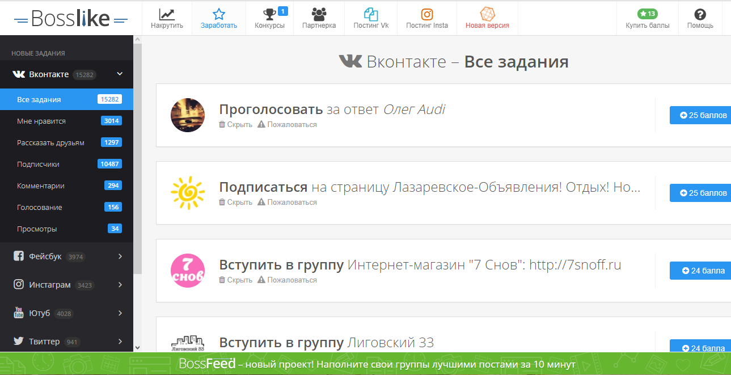The height and width of the screenshot is (375, 731).
Task: Click 941 count beside Твиттер
Action: point(72,342)
